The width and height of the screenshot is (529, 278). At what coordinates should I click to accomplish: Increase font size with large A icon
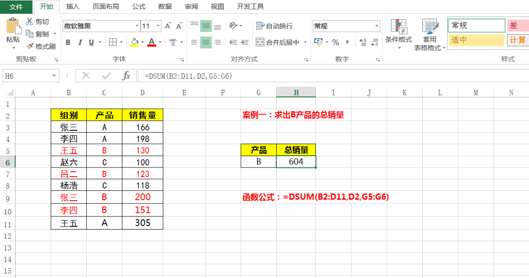click(168, 26)
